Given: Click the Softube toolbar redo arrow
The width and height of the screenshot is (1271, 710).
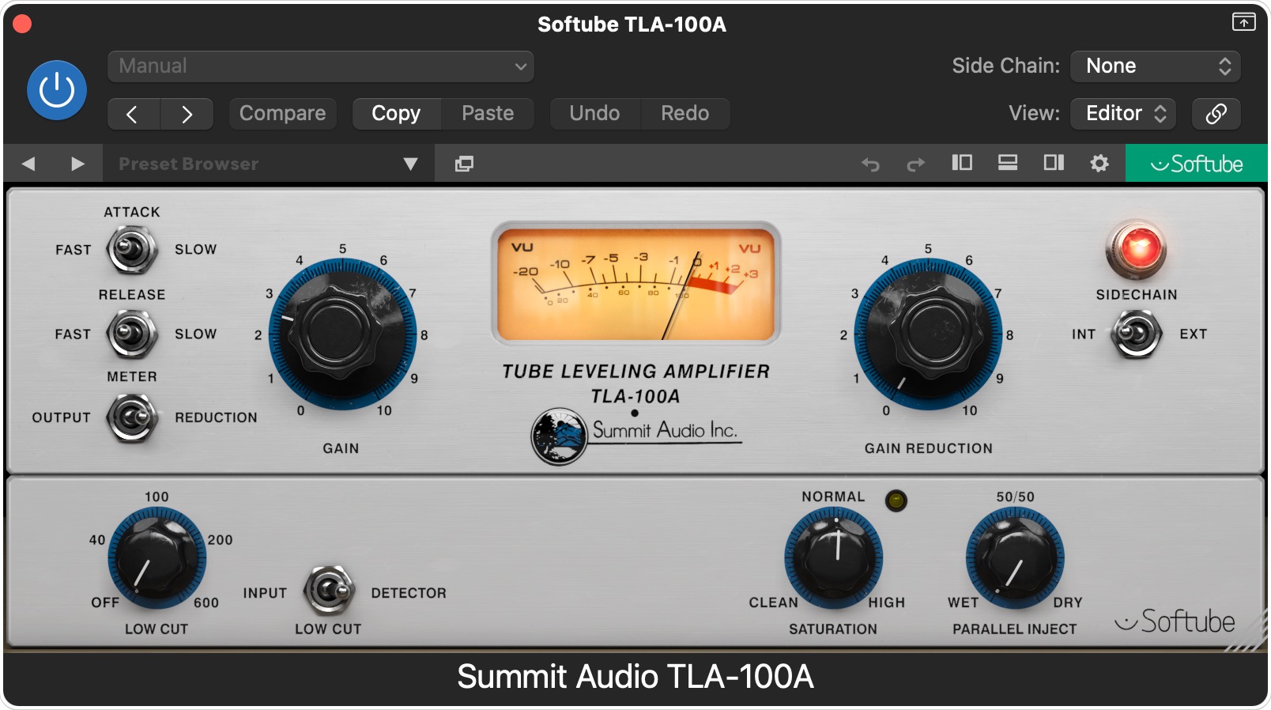Looking at the screenshot, I should pos(915,164).
